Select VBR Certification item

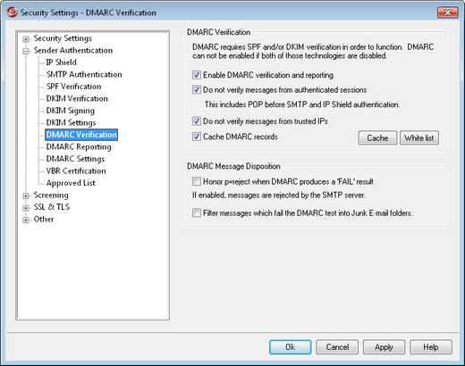pyautogui.click(x=76, y=171)
